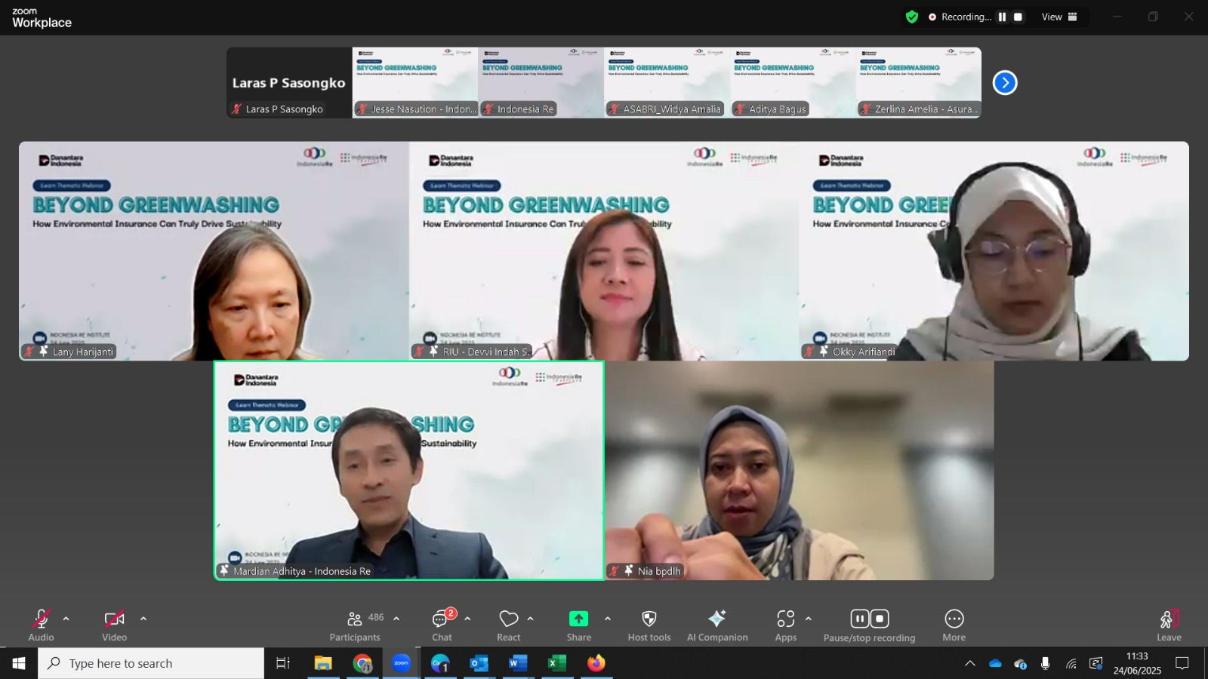
Task: Expand audio options arrow
Action: [x=66, y=619]
